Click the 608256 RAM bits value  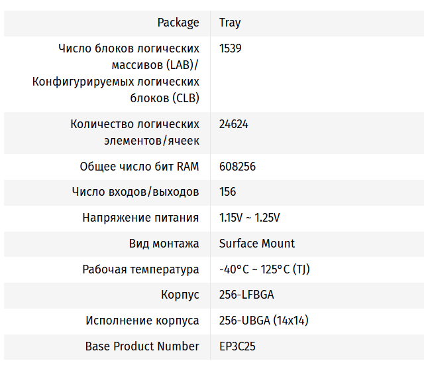point(237,167)
